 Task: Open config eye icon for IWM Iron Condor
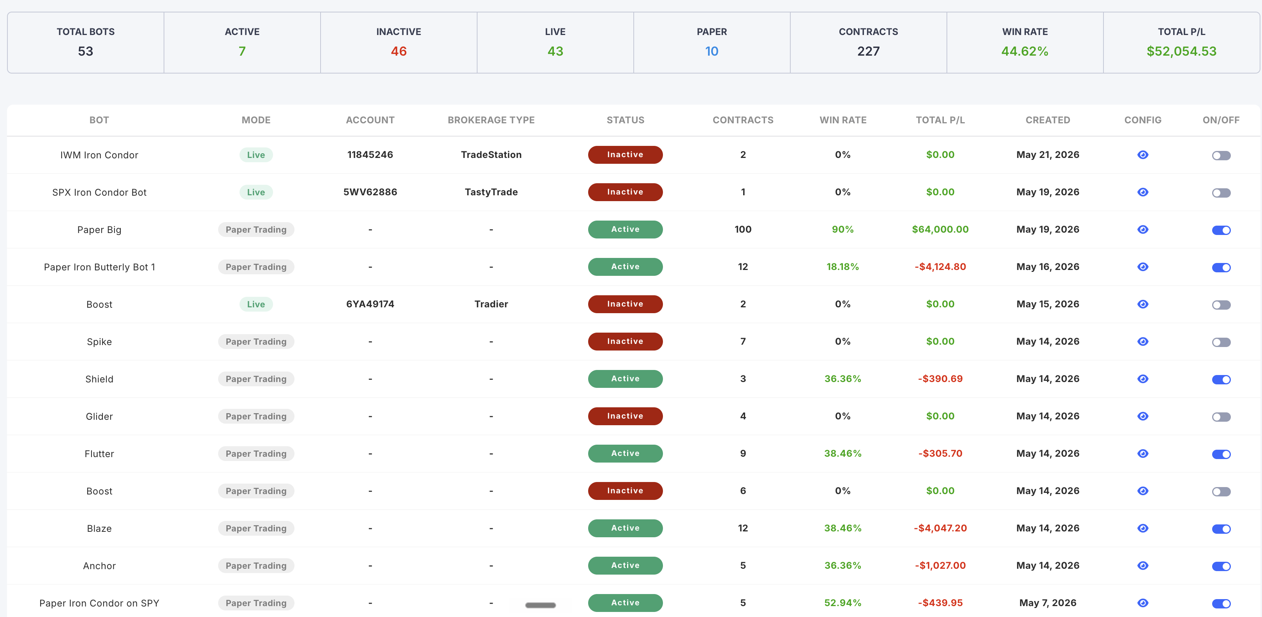1142,154
